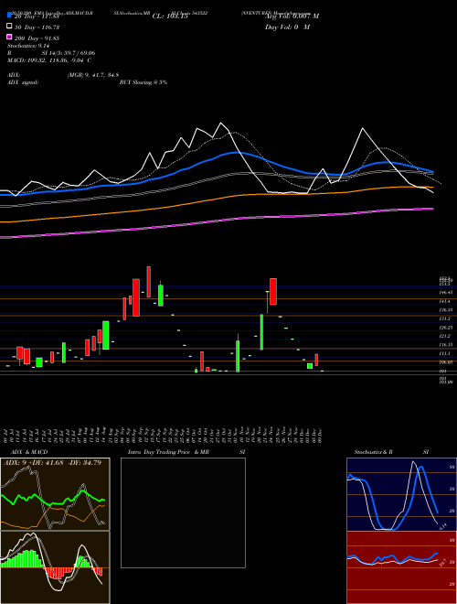Click the blue 20 Day legend swatch
The image size is (457, 604).
click(x=9, y=16)
